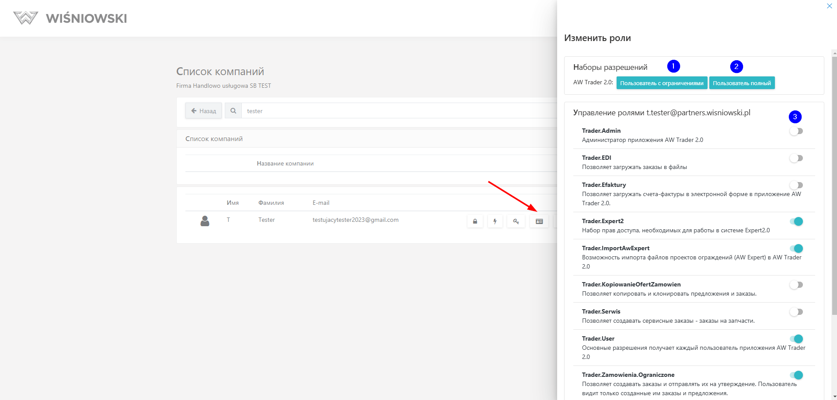Turn on the Trader.EDI toggle

pos(796,158)
